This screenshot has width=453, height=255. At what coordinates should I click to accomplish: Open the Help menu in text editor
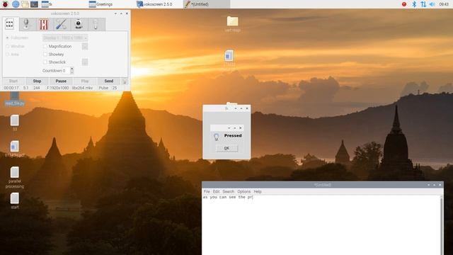(x=258, y=191)
